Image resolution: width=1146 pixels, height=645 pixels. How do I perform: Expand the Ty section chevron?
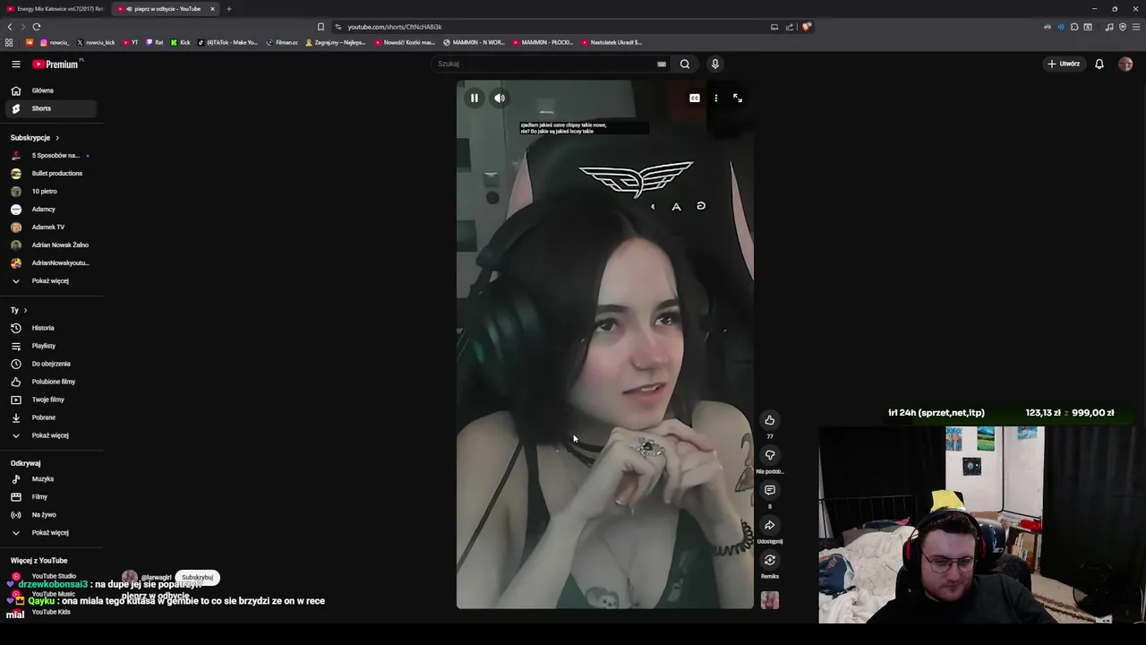click(25, 310)
